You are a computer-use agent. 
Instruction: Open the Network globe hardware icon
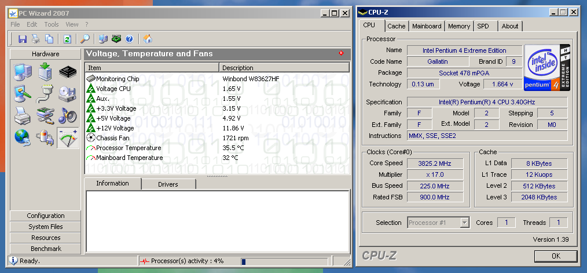click(x=23, y=137)
